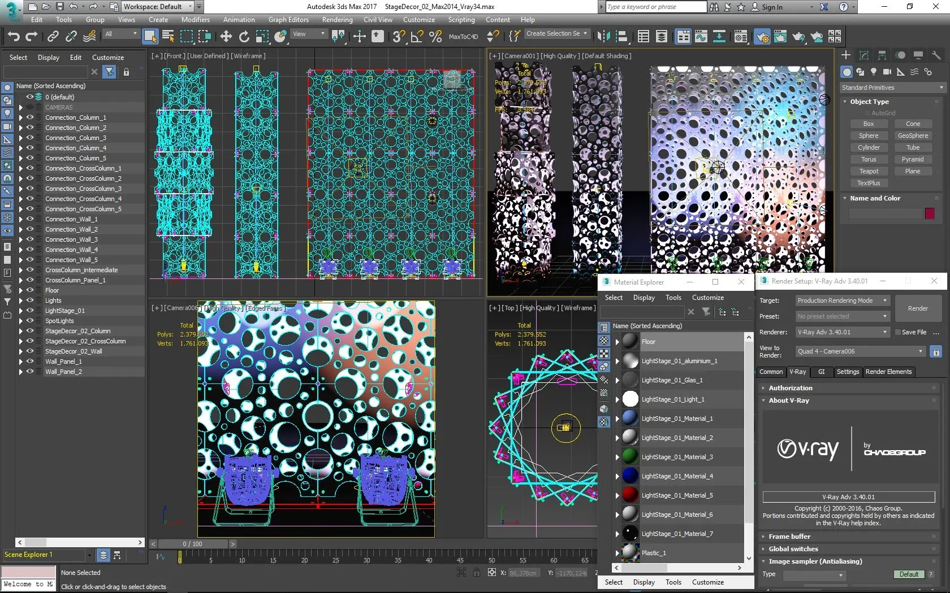Click the keyword search field
Image resolution: width=950 pixels, height=593 pixels.
point(655,7)
